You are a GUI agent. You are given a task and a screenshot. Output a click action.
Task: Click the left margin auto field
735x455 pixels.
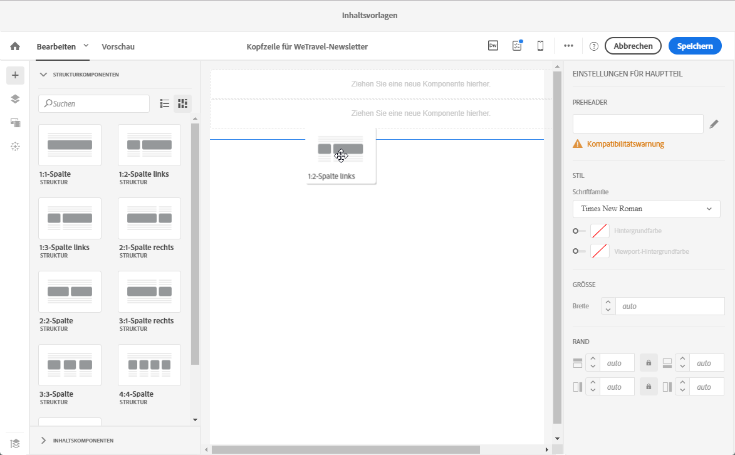click(x=617, y=387)
